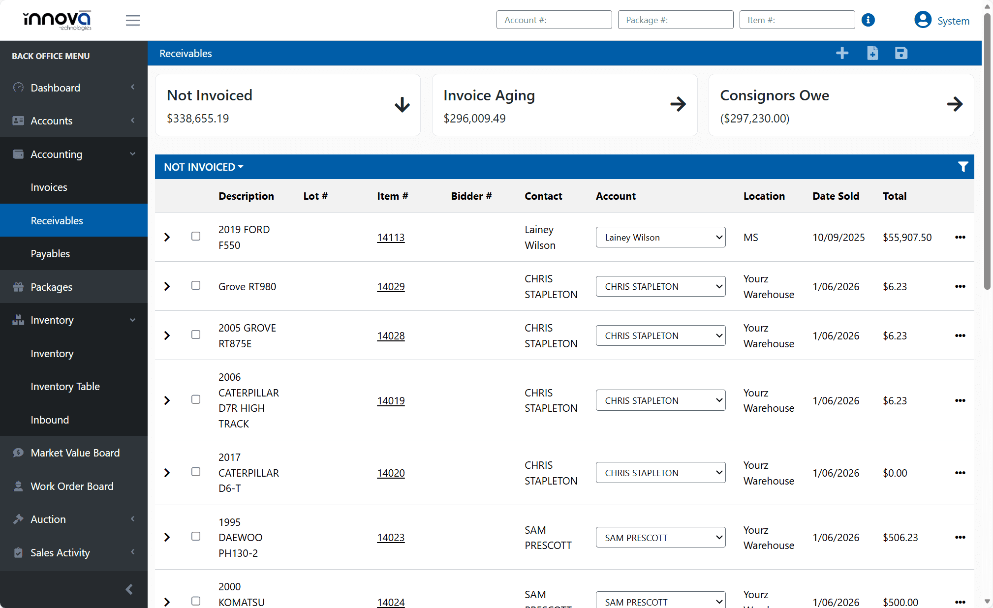Image resolution: width=993 pixels, height=608 pixels.
Task: Open account dropdown for item 14029
Action: (x=660, y=286)
